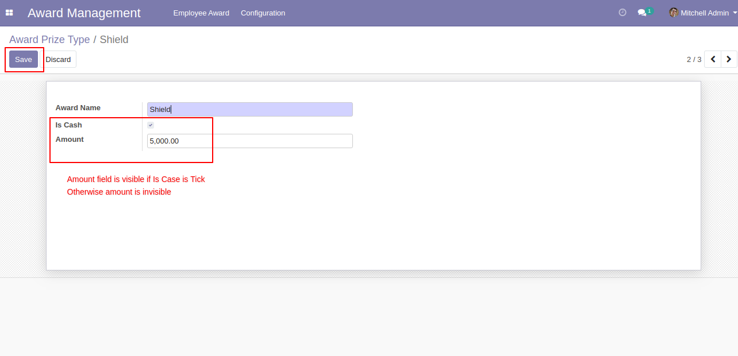
Task: Click the 'Is Cash' field label
Action: pyautogui.click(x=68, y=125)
